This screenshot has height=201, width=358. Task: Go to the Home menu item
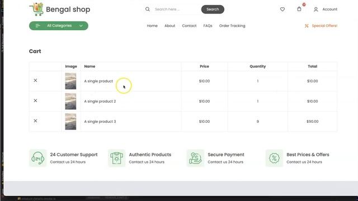[x=152, y=26]
